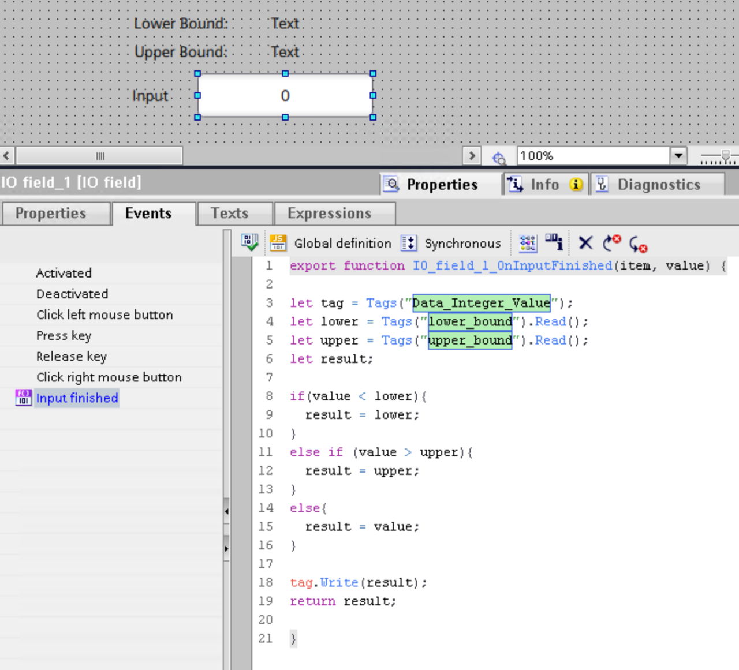
Task: Click the zoom to selection icon
Action: pos(499,157)
